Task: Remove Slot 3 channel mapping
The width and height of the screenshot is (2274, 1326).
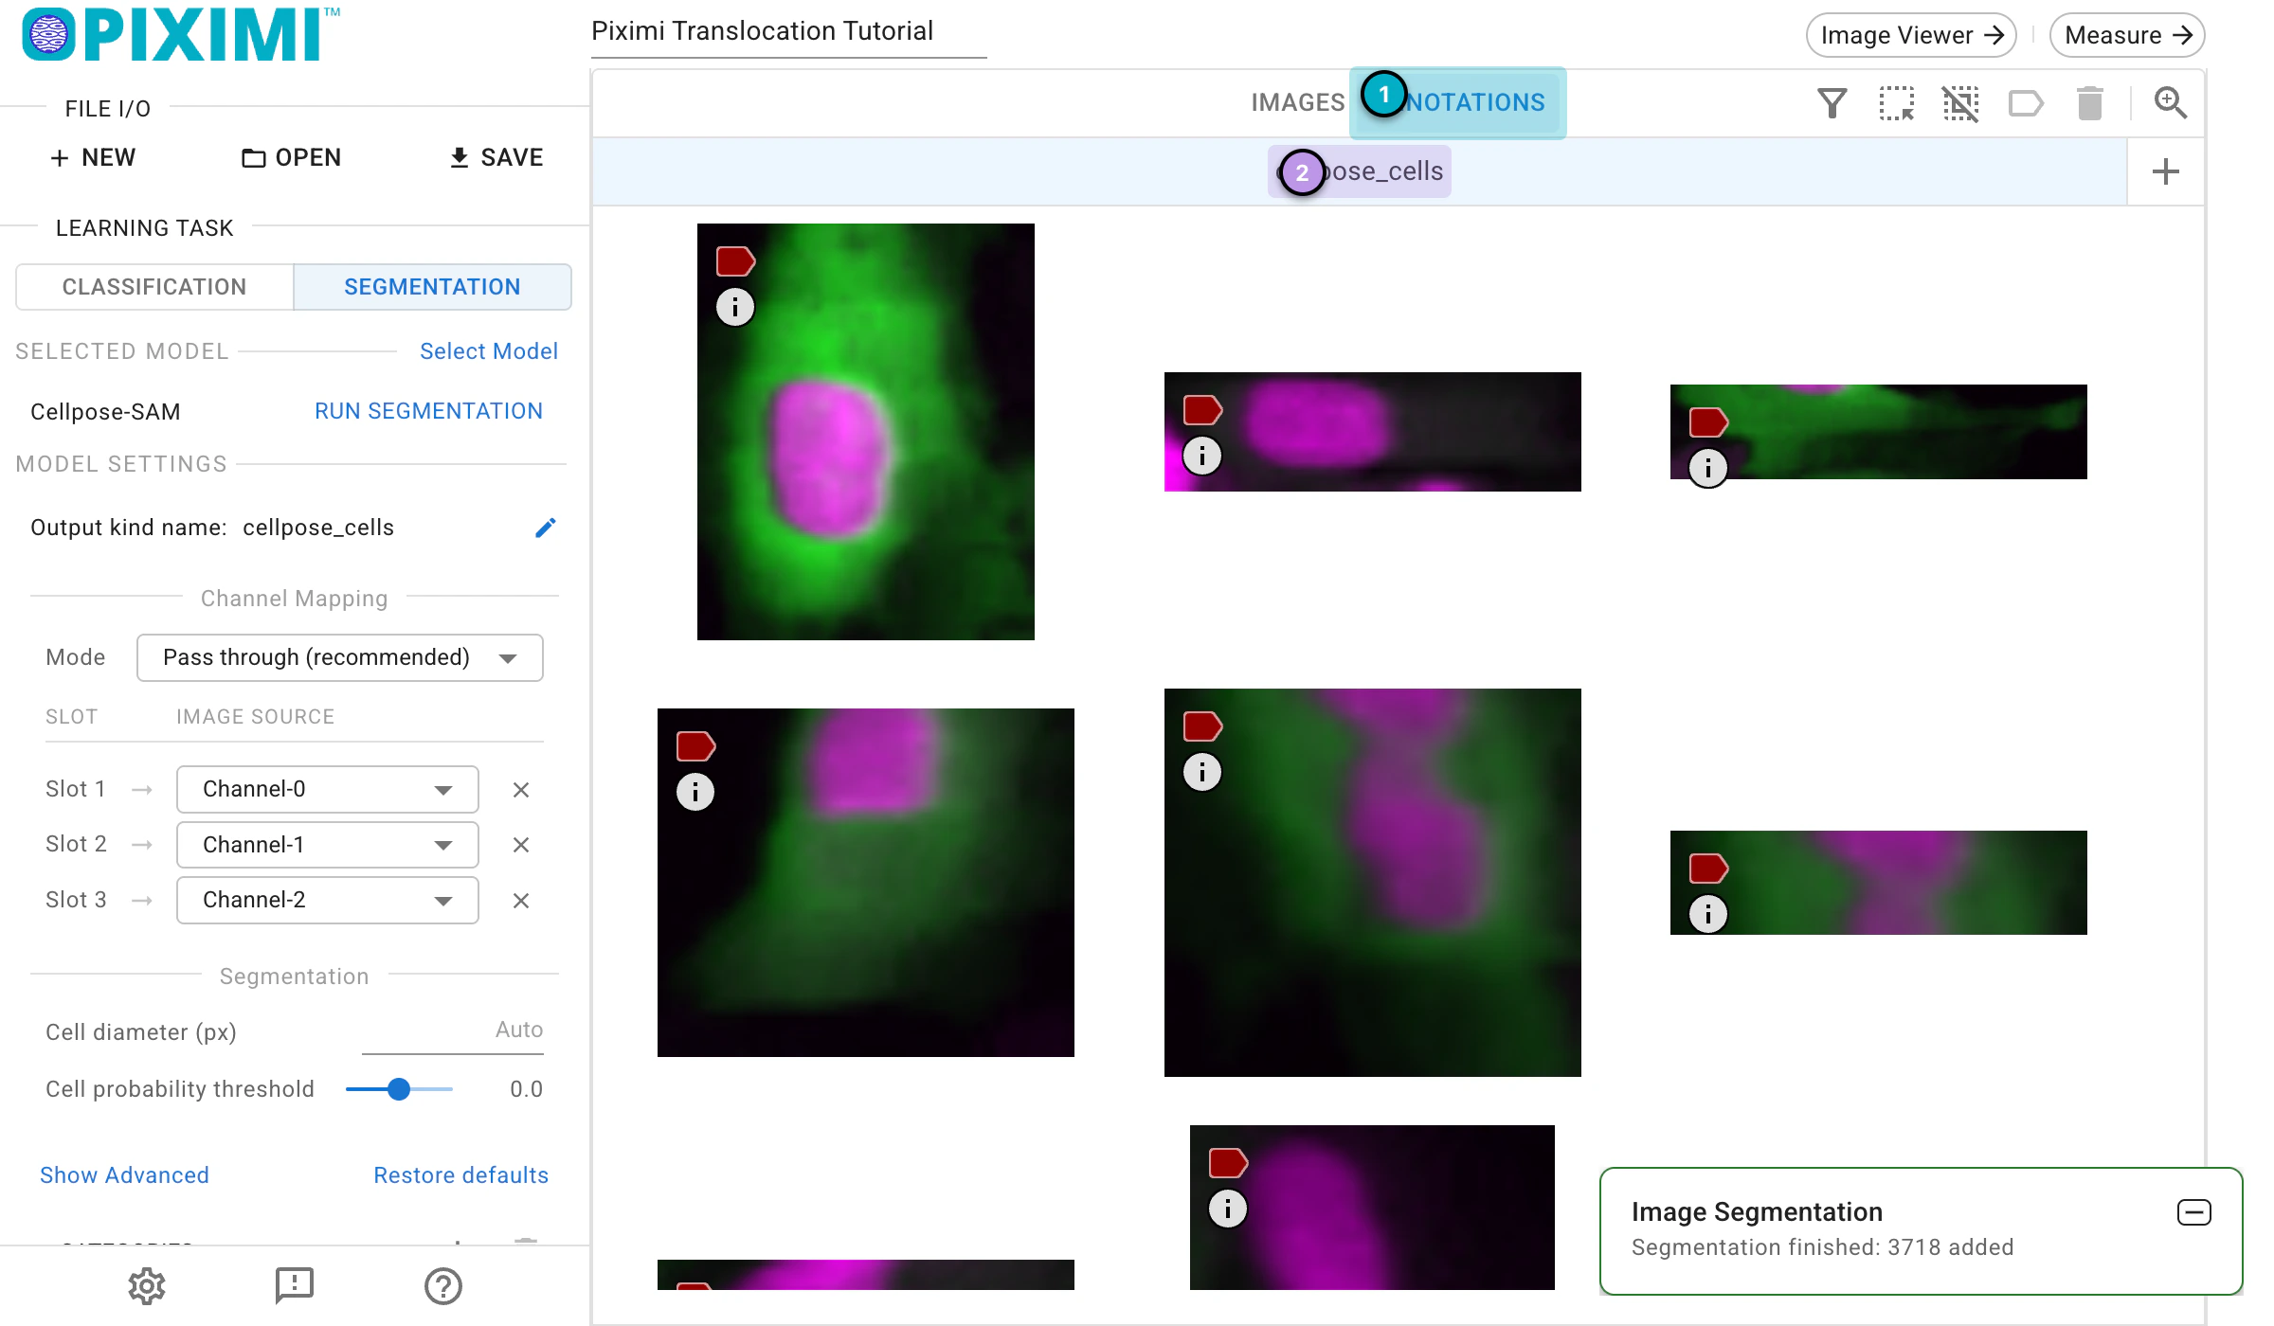Action: click(x=520, y=901)
